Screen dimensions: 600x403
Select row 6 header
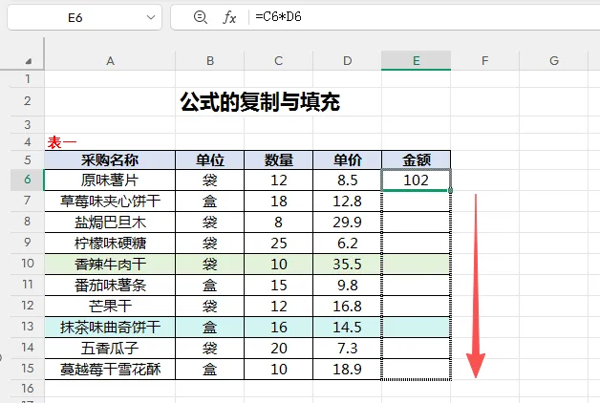[x=28, y=180]
